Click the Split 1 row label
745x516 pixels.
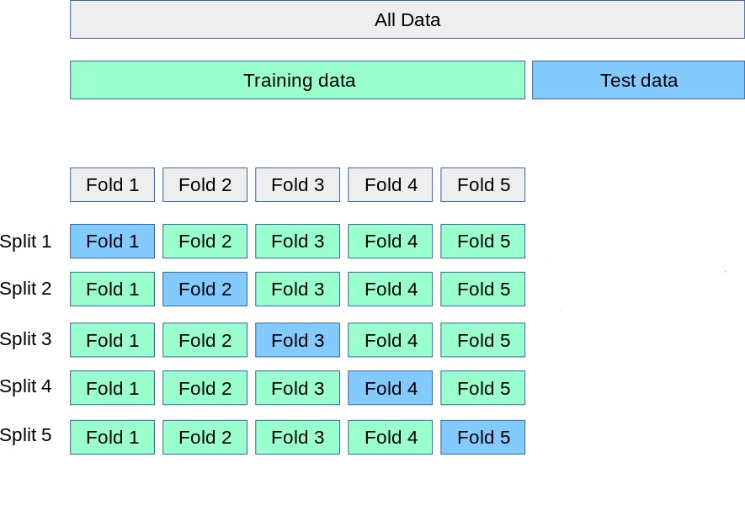(x=26, y=242)
